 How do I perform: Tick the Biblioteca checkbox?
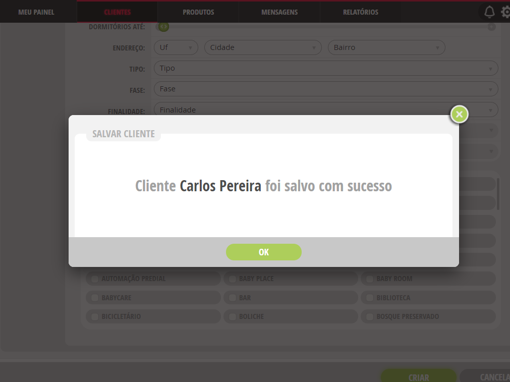coord(369,298)
